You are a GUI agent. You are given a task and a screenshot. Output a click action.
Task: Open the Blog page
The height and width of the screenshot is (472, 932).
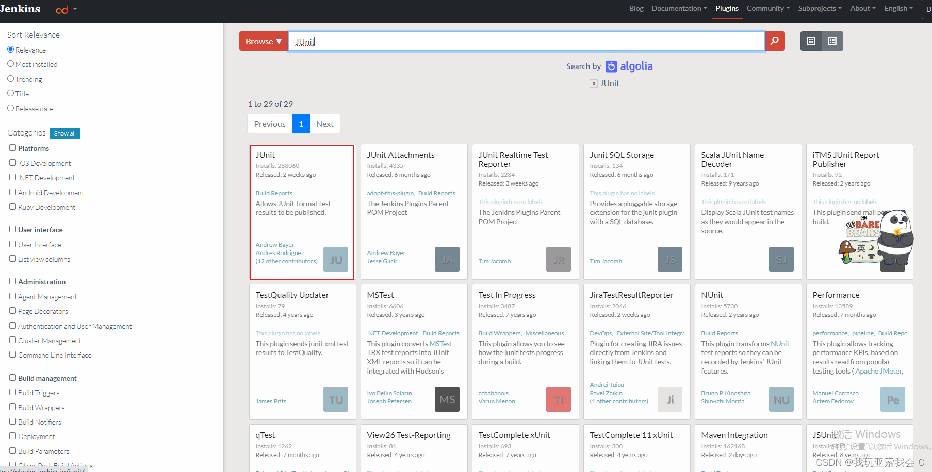tap(636, 8)
